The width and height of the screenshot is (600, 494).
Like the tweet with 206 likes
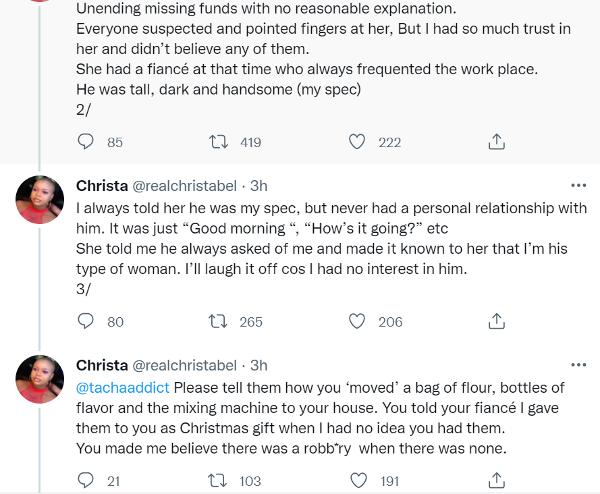point(357,321)
